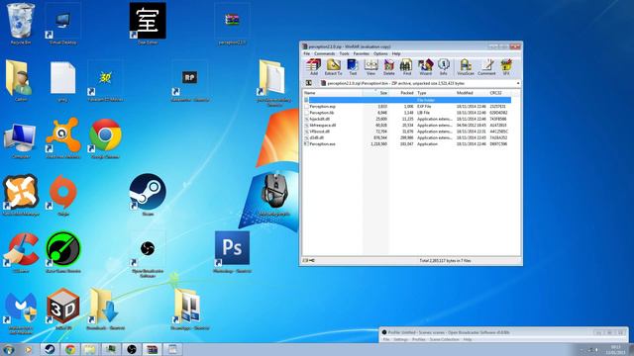Select the perception2.1.0 archive on desktop
This screenshot has width=634, height=356.
point(232,25)
